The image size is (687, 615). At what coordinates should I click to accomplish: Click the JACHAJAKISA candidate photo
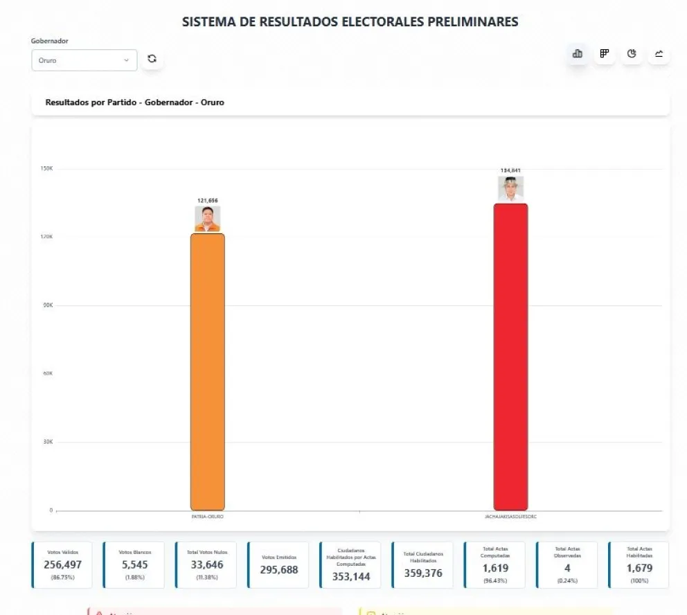[x=510, y=188]
